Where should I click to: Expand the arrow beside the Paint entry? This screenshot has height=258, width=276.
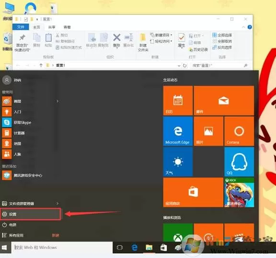(x=57, y=101)
